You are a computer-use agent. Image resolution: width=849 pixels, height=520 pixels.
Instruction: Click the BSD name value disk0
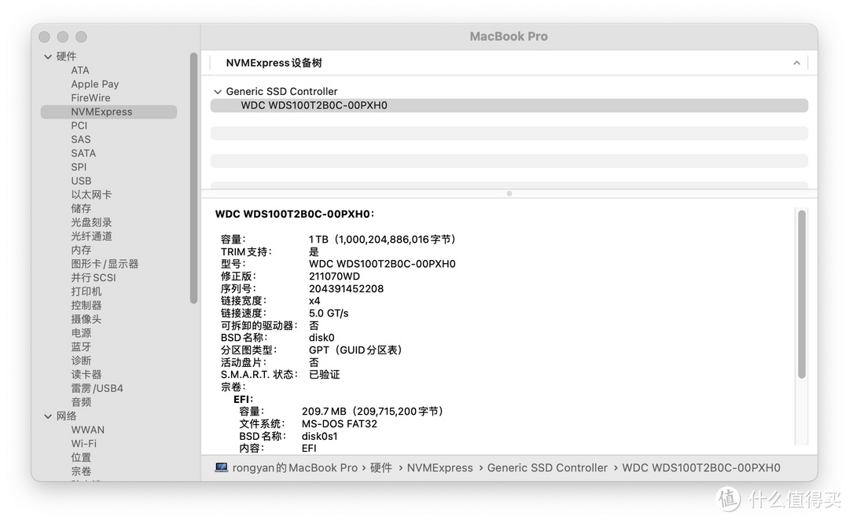tap(322, 338)
